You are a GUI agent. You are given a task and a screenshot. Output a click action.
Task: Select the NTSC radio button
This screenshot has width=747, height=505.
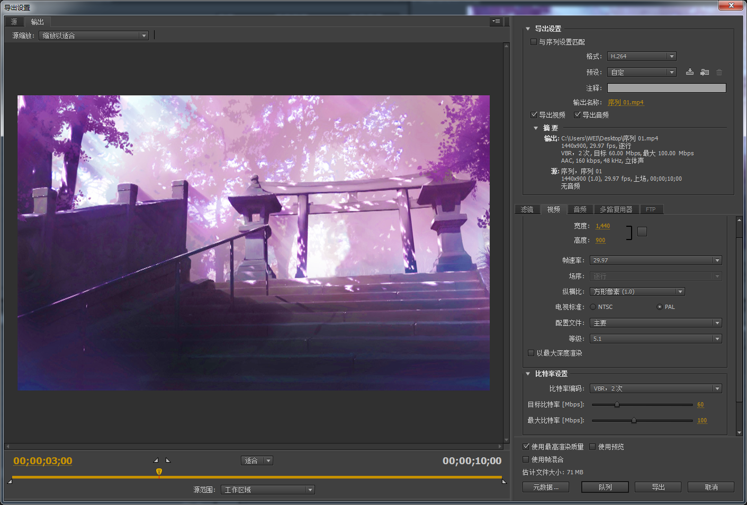click(593, 307)
